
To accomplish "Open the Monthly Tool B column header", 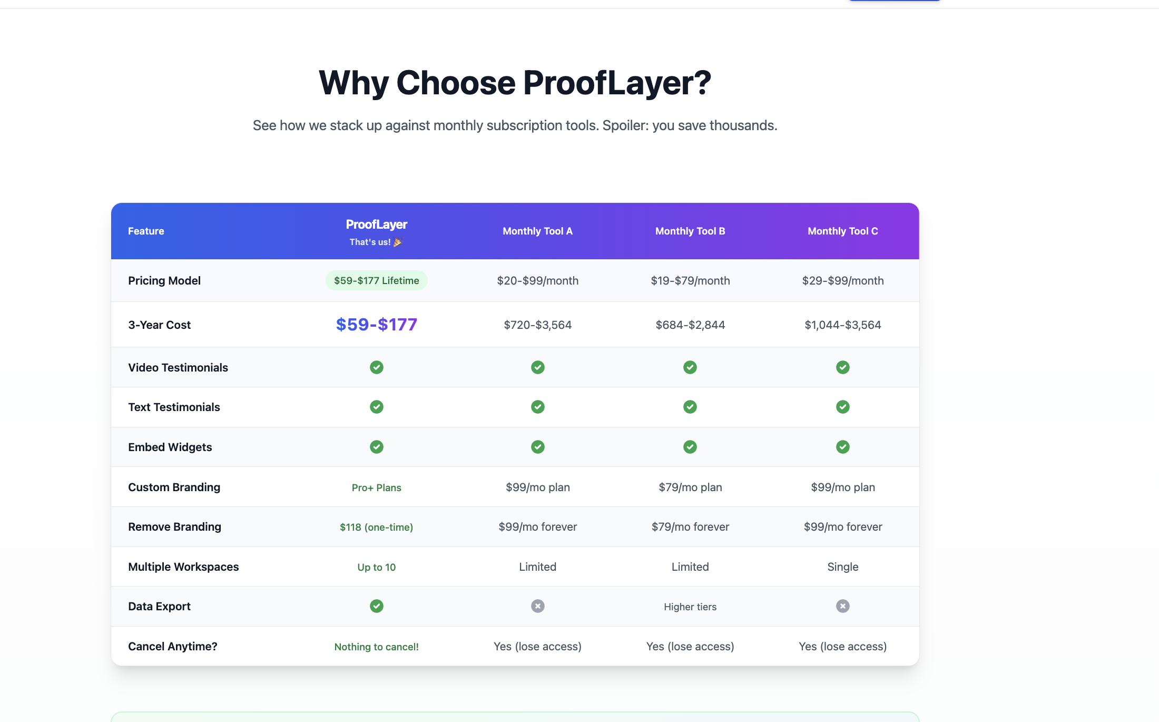I will click(690, 231).
